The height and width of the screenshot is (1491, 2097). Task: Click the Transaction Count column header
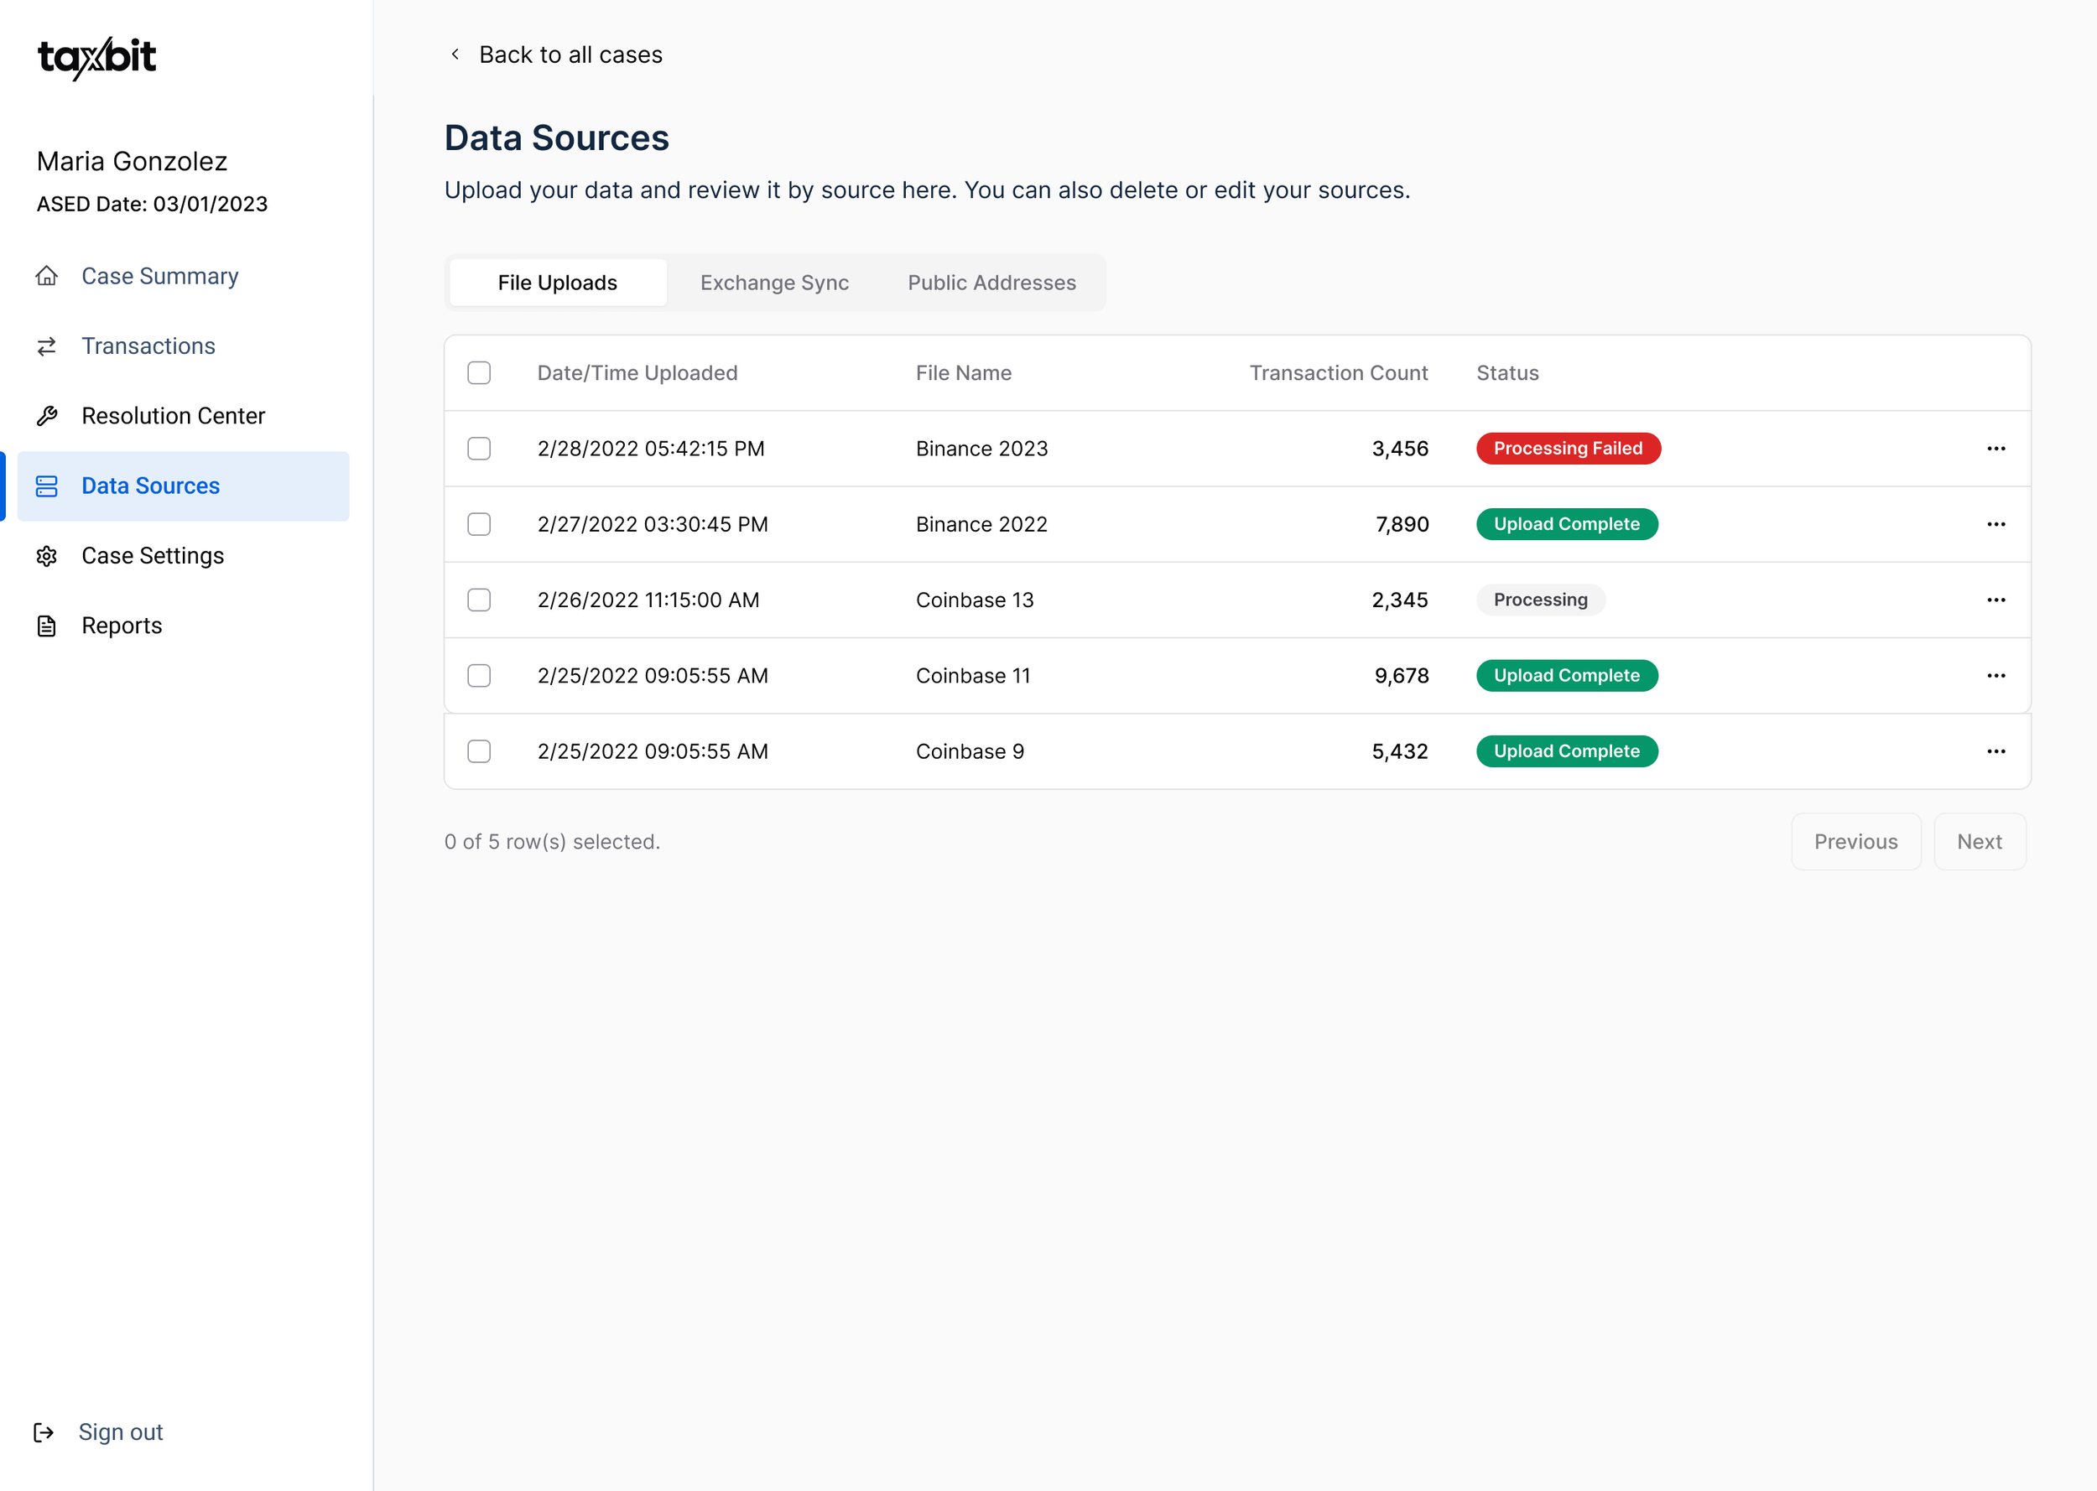1338,372
